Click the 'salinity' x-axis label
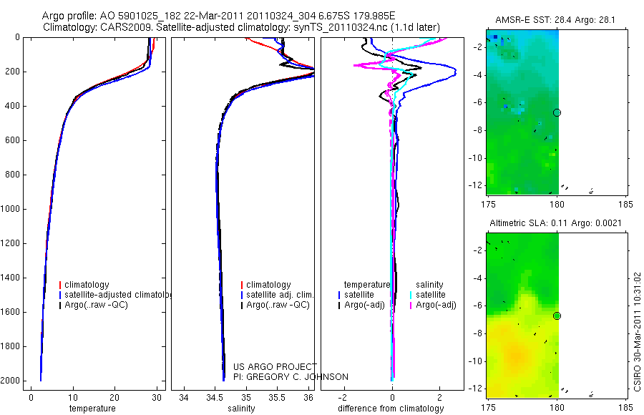This screenshot has width=644, height=415. point(241,409)
